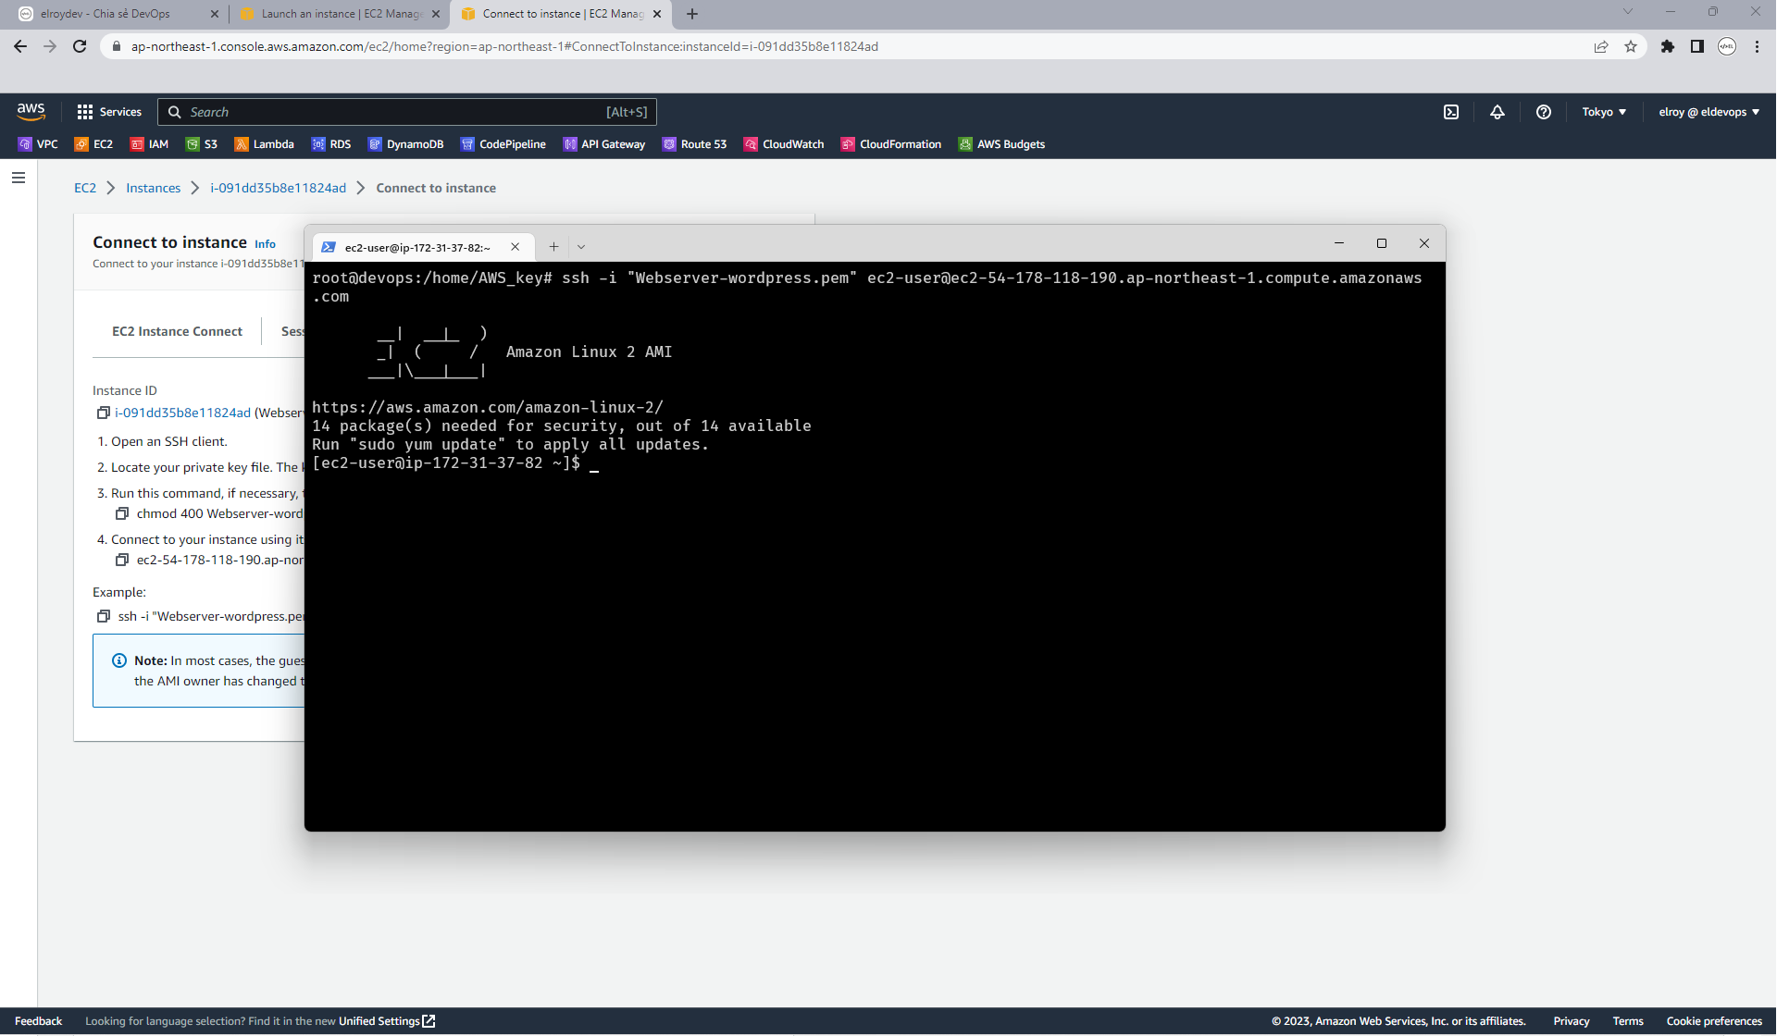Open the AWS Budgets shortcut
This screenshot has height=1036, width=1777.
(x=1002, y=144)
